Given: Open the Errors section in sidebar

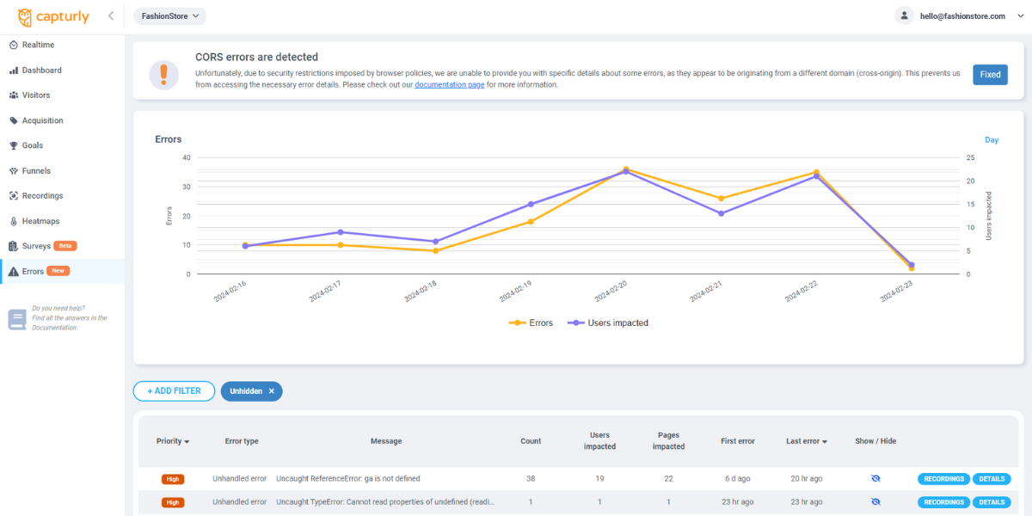Looking at the screenshot, I should coord(33,272).
